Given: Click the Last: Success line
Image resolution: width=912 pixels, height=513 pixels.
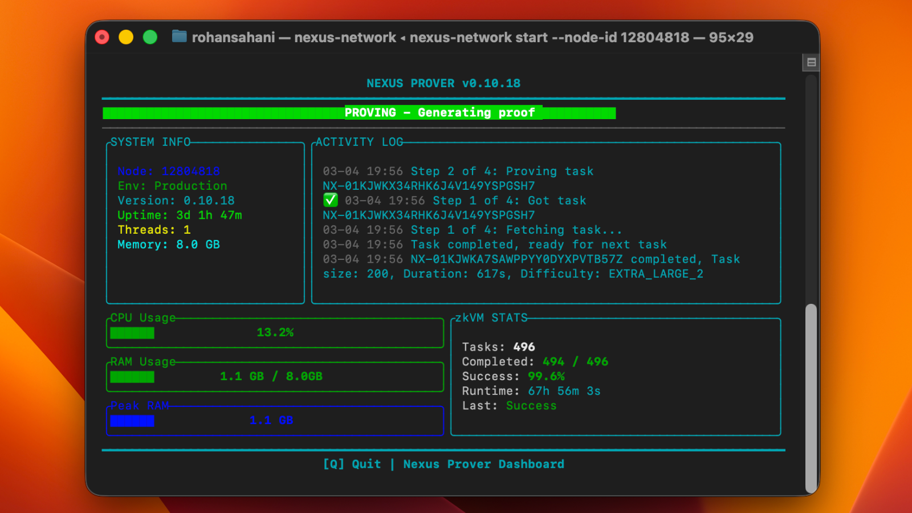Looking at the screenshot, I should click(509, 406).
